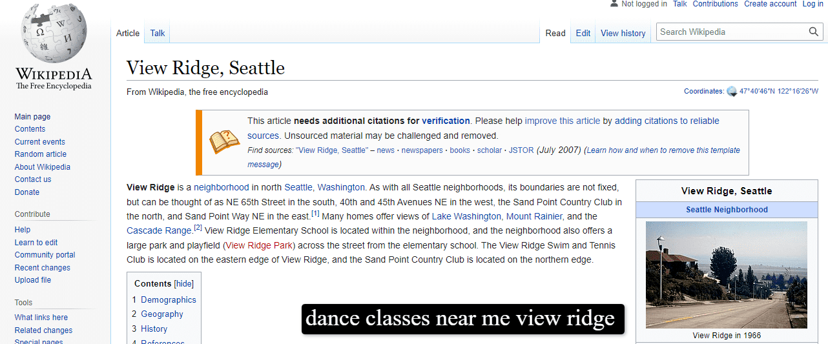Open Related changes
The height and width of the screenshot is (344, 828).
coord(44,330)
